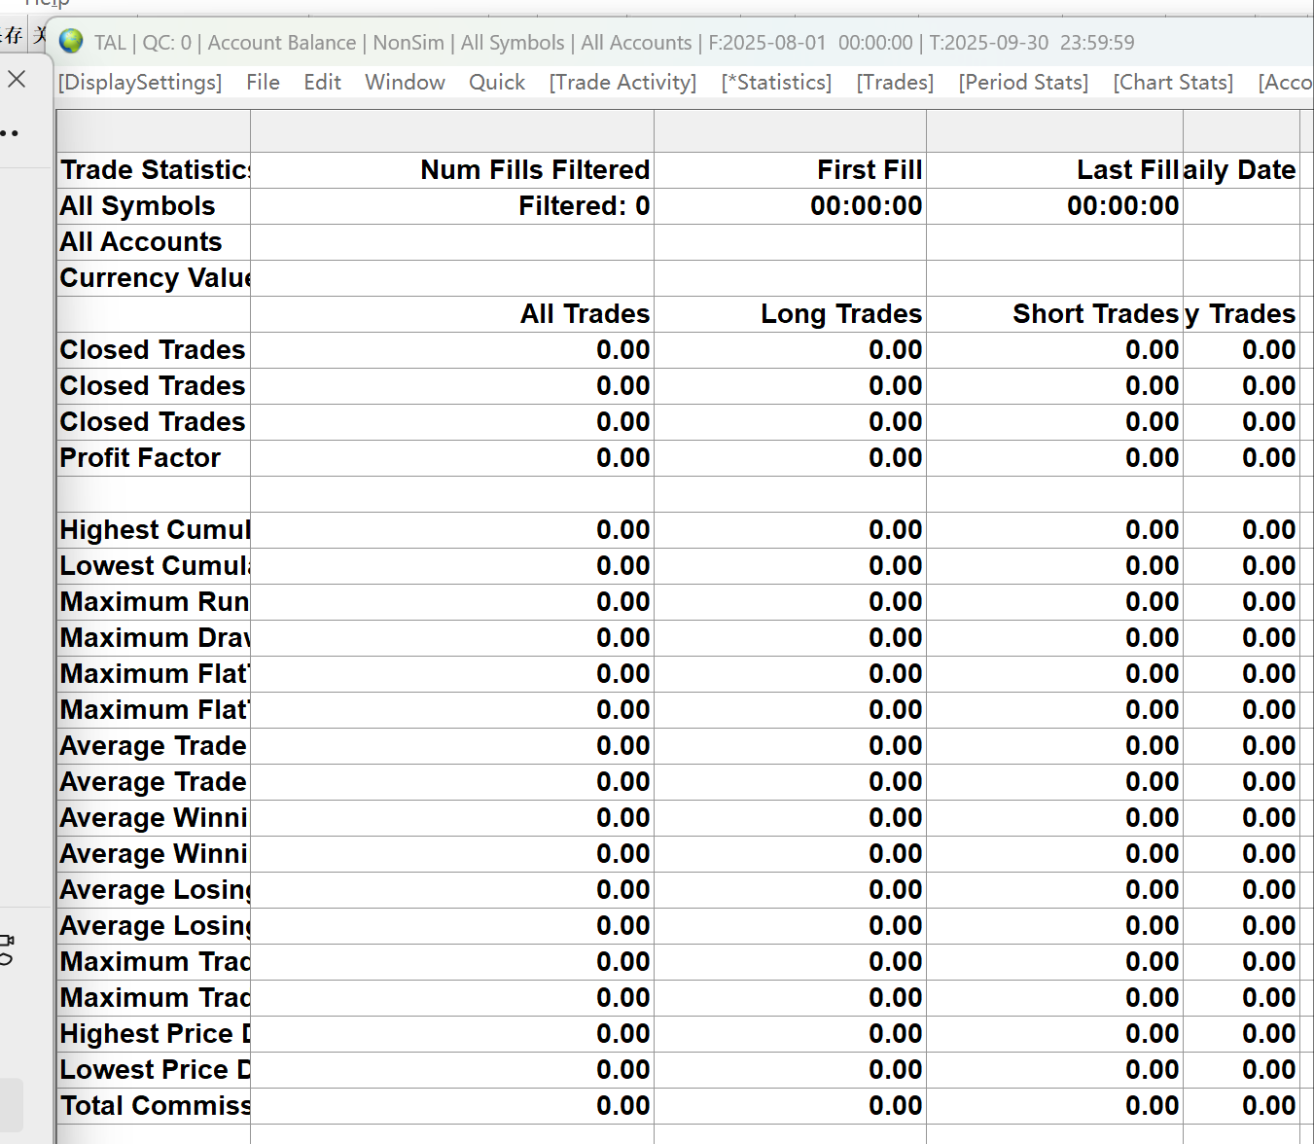The image size is (1314, 1144).
Task: Select the Profit Factor row label
Action: (x=140, y=458)
